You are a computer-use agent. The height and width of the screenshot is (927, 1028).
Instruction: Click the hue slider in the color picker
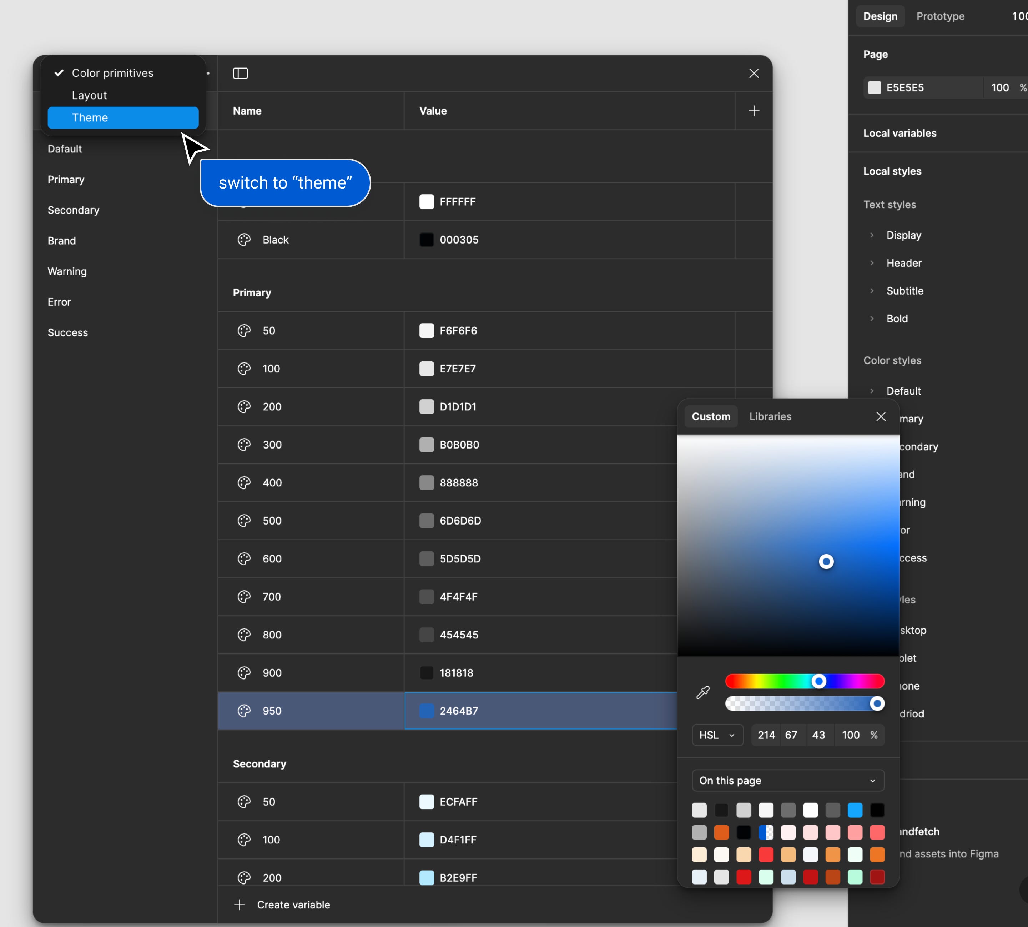[805, 681]
